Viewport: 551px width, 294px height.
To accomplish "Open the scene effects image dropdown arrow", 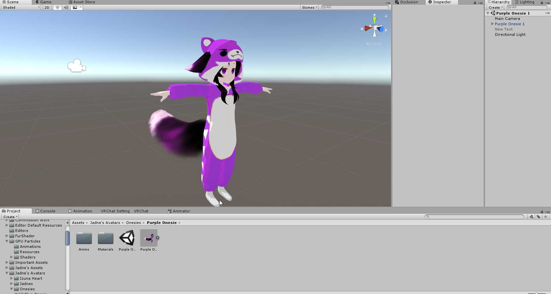I will [81, 7].
